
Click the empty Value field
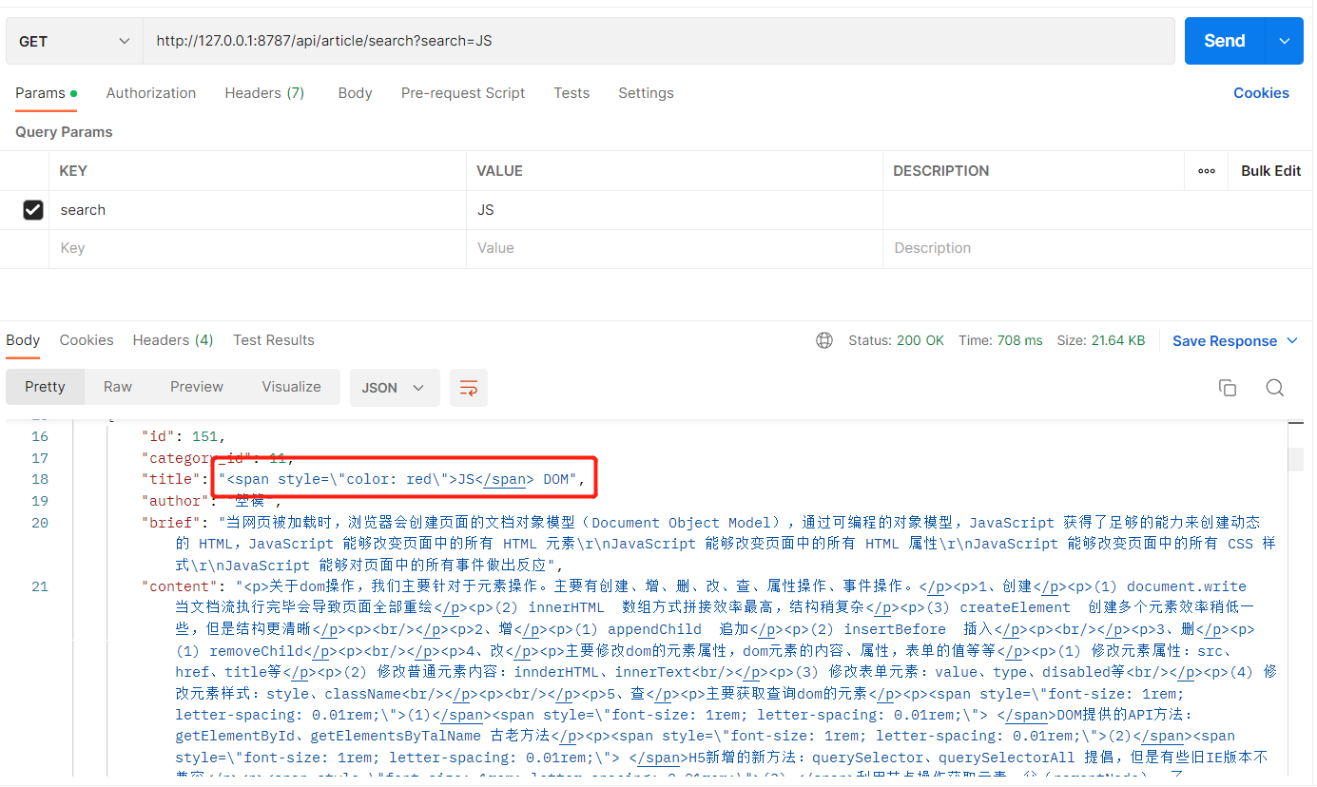(674, 248)
